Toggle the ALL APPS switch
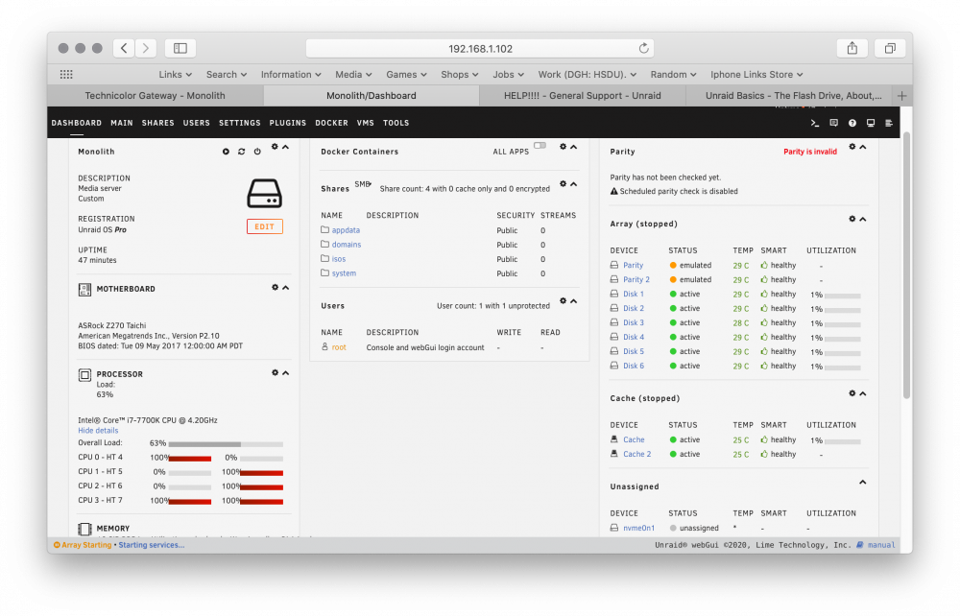 tap(540, 146)
